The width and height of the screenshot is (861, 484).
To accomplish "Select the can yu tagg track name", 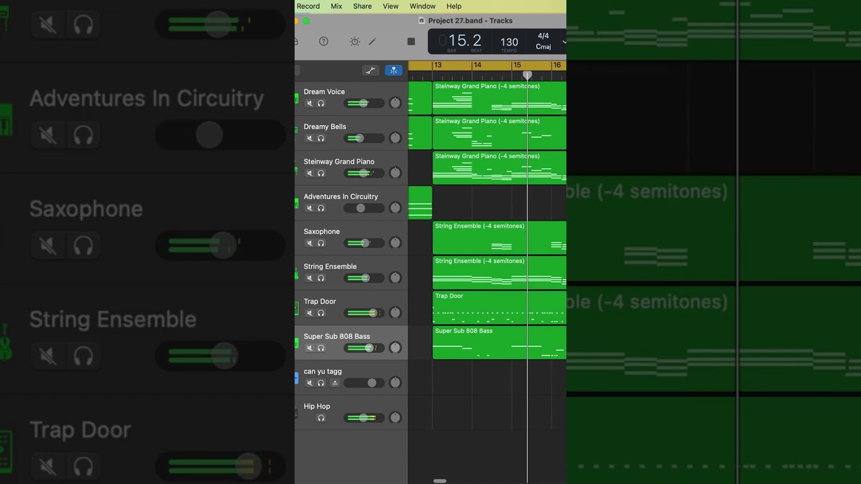I will pos(323,371).
